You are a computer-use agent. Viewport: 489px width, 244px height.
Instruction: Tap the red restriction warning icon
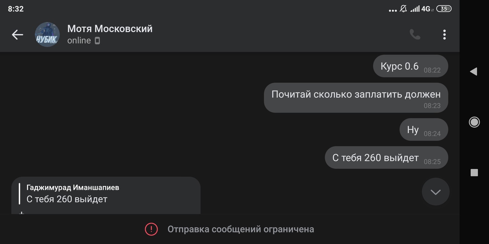pos(151,229)
